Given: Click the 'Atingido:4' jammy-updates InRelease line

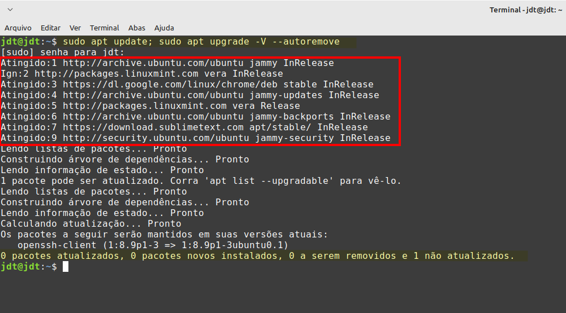Looking at the screenshot, I should (x=190, y=95).
